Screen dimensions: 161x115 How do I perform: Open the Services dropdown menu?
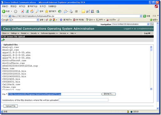coord(64,33)
